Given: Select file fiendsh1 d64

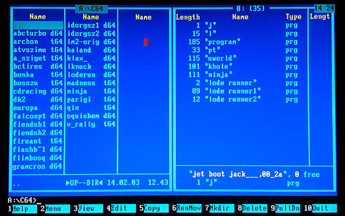Looking at the screenshot, I should tap(38, 125).
